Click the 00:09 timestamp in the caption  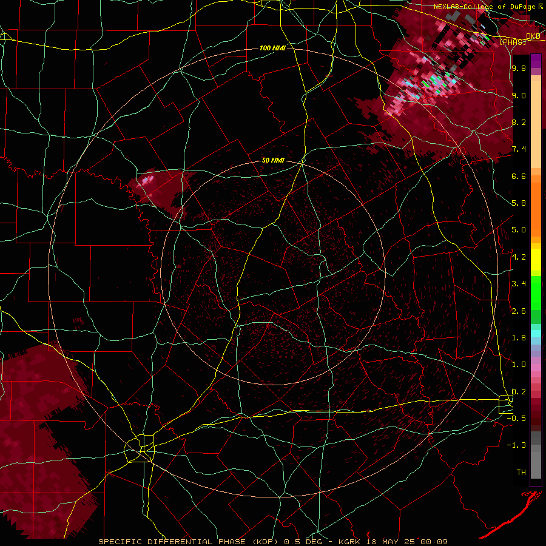coord(433,542)
